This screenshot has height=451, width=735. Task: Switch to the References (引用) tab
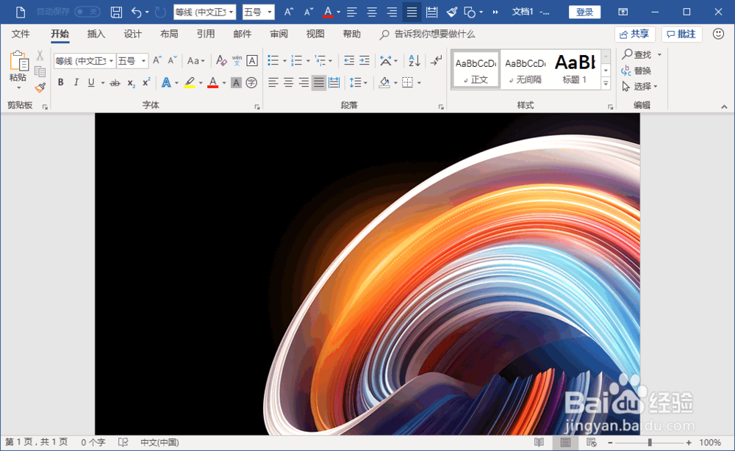coord(205,35)
